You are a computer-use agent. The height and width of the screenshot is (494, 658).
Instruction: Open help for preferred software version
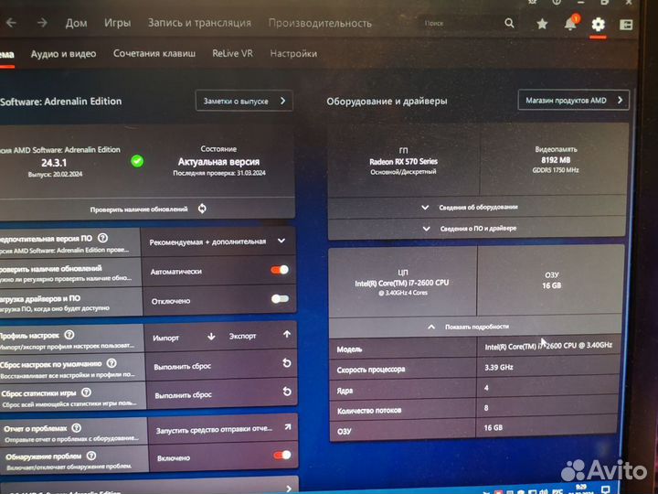pos(102,238)
